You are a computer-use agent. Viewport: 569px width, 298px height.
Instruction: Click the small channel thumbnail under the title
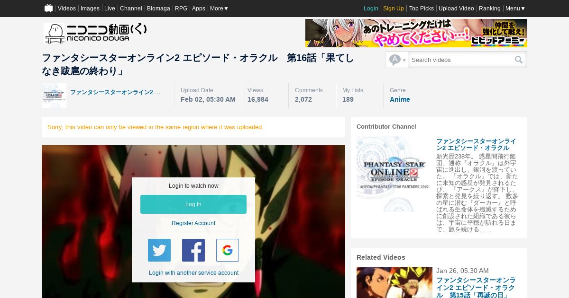point(54,96)
